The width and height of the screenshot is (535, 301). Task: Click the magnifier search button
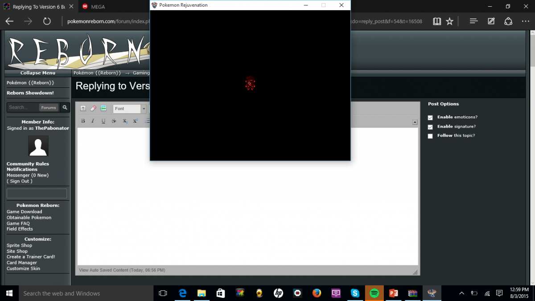(x=65, y=107)
